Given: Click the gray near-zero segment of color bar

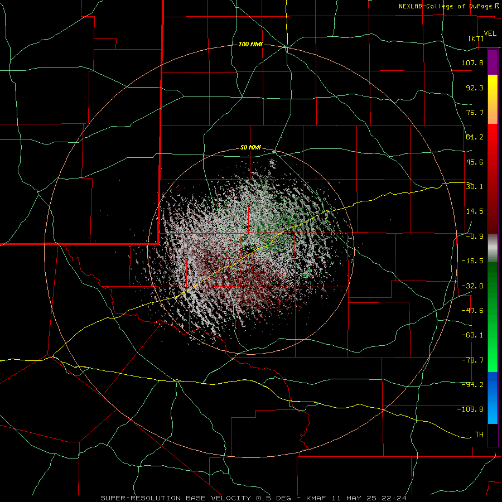Looking at the screenshot, I should point(493,248).
